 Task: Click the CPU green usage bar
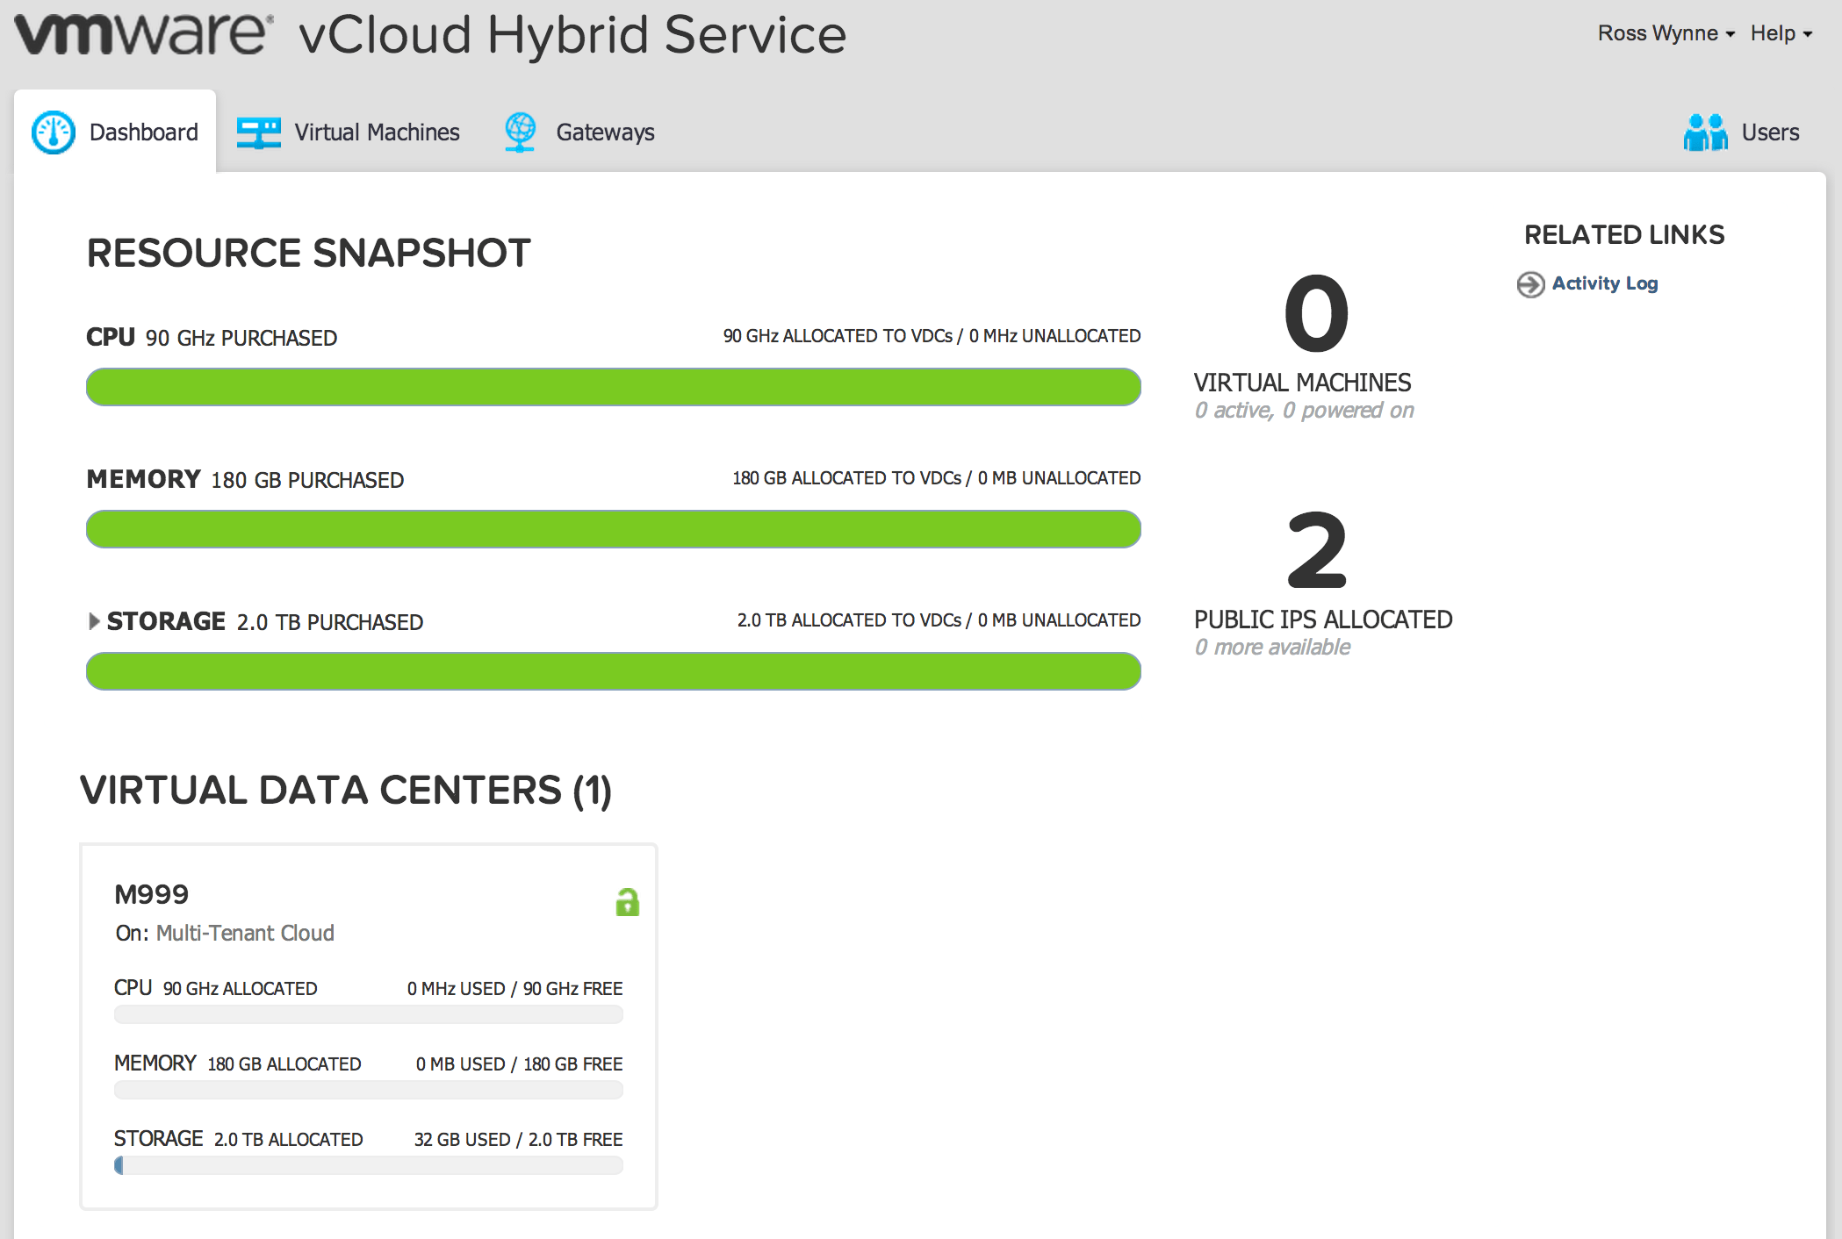click(614, 387)
